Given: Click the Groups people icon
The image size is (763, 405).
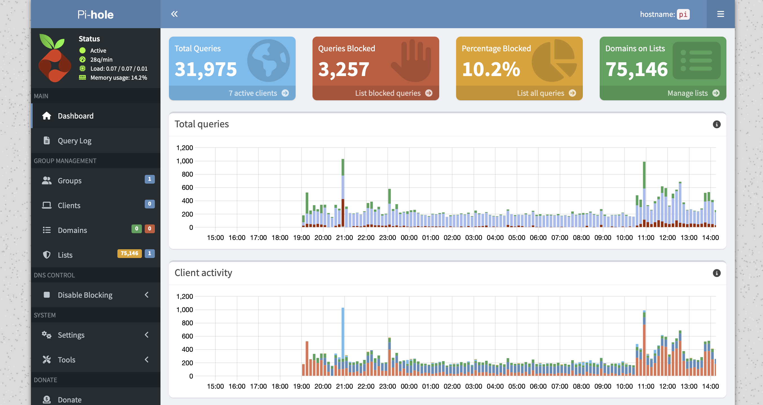Looking at the screenshot, I should point(47,181).
